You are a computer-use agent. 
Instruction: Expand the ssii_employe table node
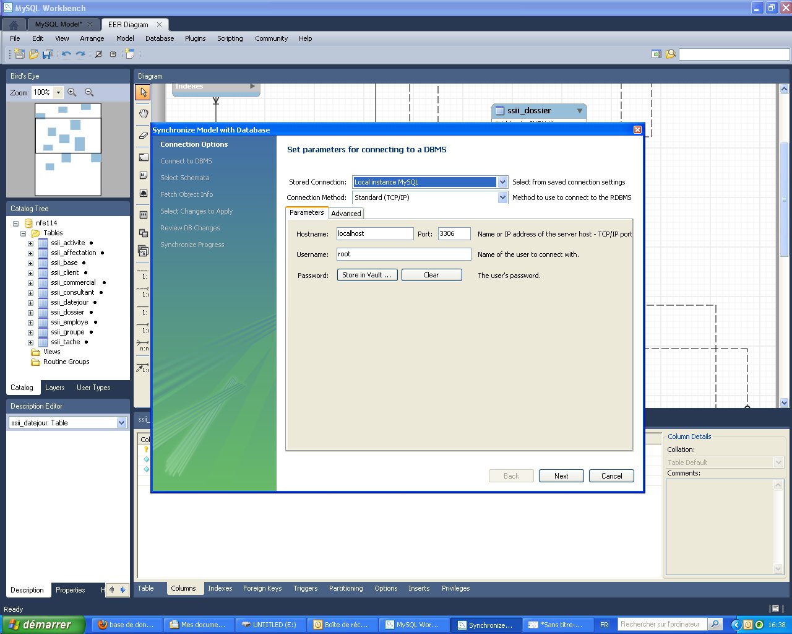click(x=30, y=323)
